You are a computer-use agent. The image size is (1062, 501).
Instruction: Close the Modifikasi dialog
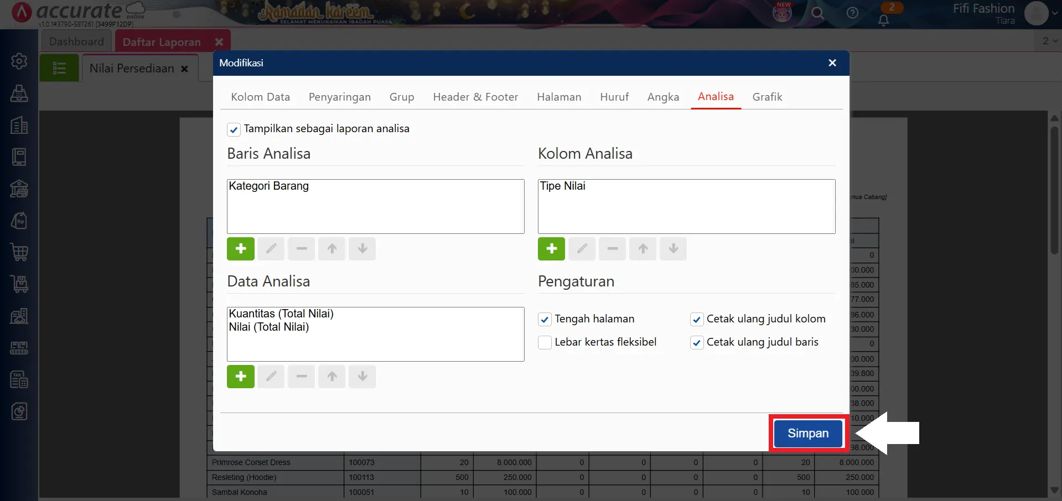pos(832,63)
